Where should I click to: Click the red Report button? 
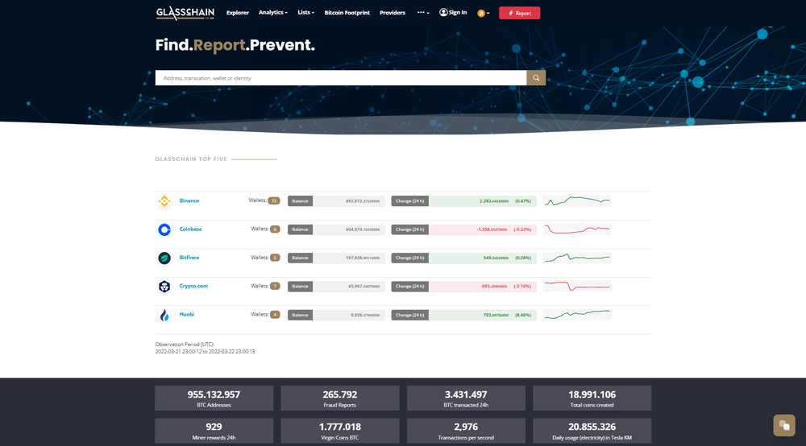click(x=519, y=13)
